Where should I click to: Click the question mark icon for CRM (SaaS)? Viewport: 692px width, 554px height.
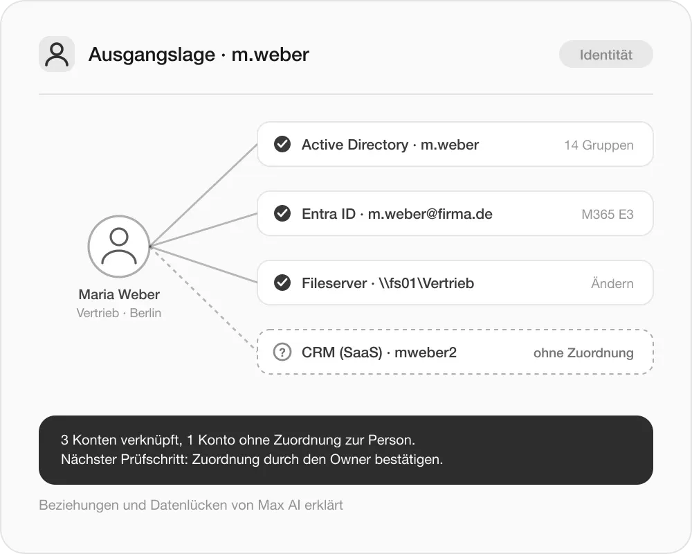(x=282, y=352)
